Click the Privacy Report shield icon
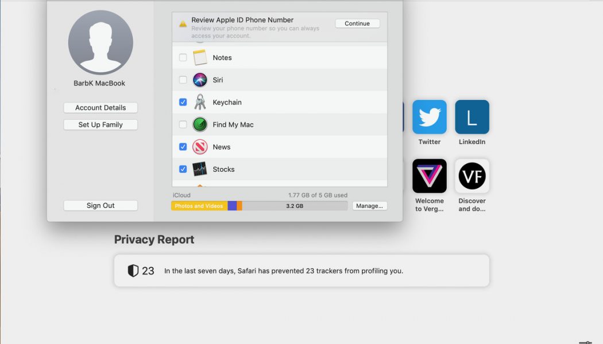Screen dimensions: 603x344 pos(133,270)
